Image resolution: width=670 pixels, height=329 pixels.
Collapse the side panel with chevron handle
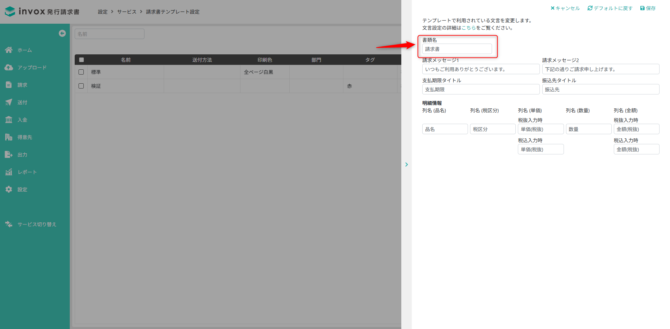coord(407,164)
